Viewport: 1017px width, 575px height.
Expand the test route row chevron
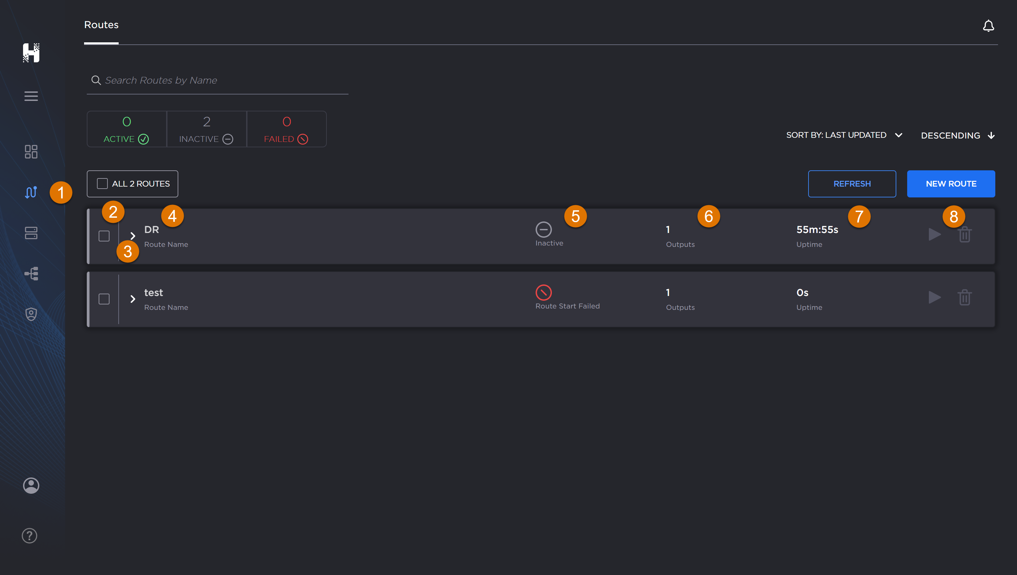[x=133, y=299]
